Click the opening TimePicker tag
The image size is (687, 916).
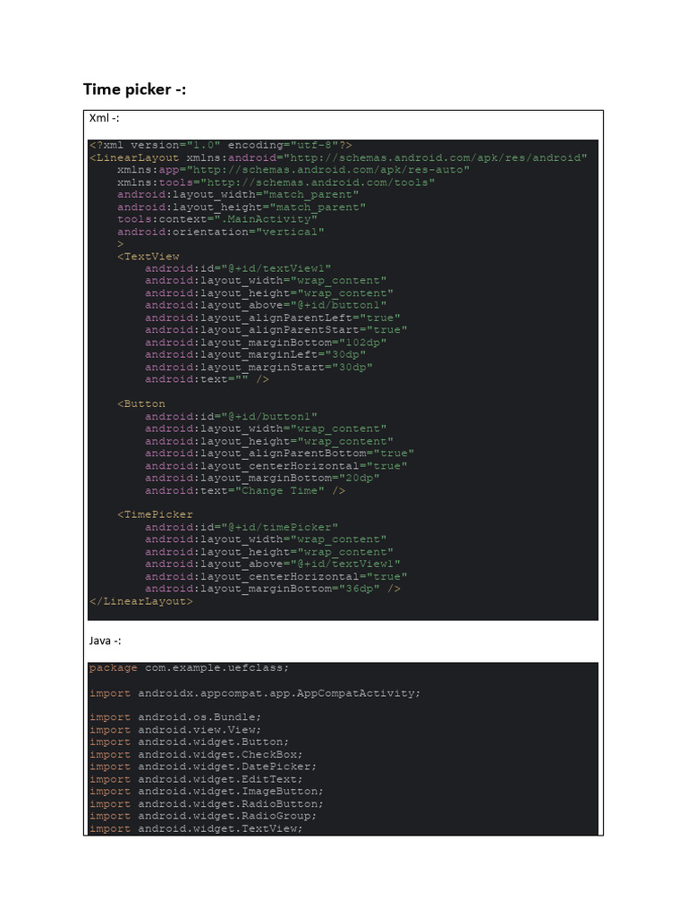click(x=155, y=514)
